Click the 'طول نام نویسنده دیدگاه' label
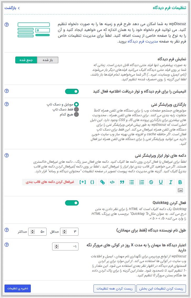Viewport: 191px width, 298px height. pos(151,231)
